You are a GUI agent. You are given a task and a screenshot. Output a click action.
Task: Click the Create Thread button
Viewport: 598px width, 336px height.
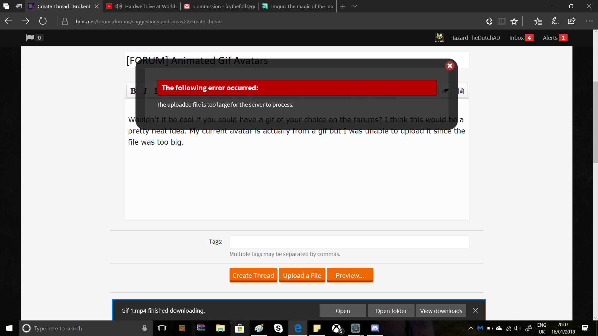[253, 275]
